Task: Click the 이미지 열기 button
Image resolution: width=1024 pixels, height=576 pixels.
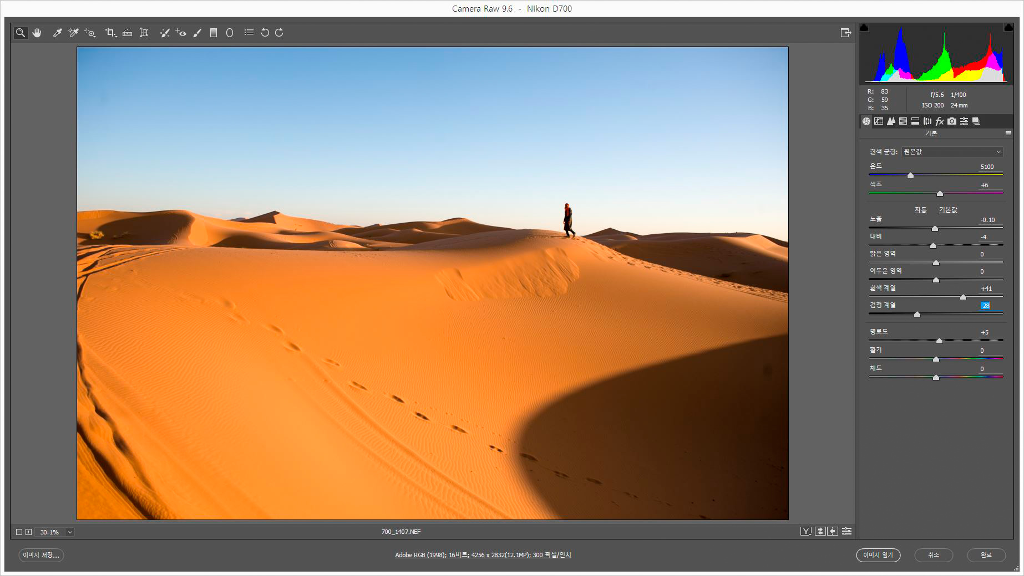Action: coord(878,555)
